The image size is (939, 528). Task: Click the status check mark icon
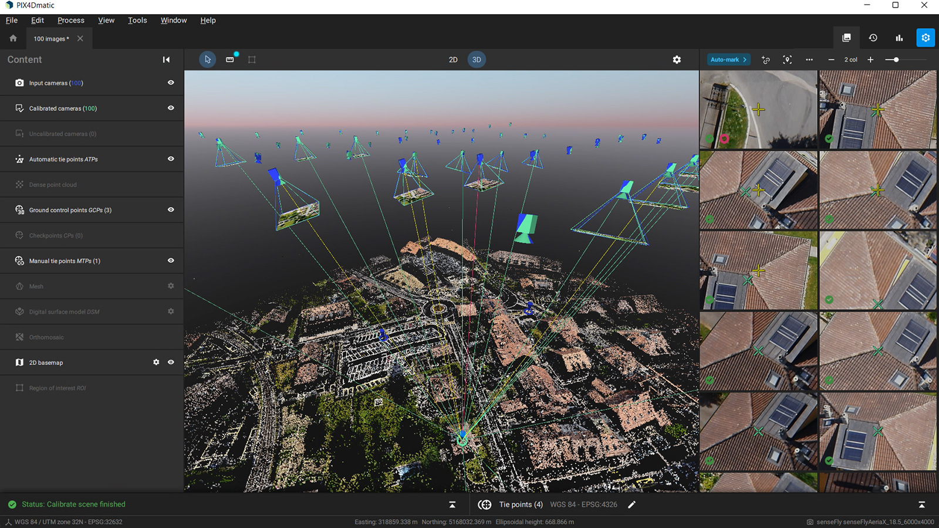[x=12, y=505]
